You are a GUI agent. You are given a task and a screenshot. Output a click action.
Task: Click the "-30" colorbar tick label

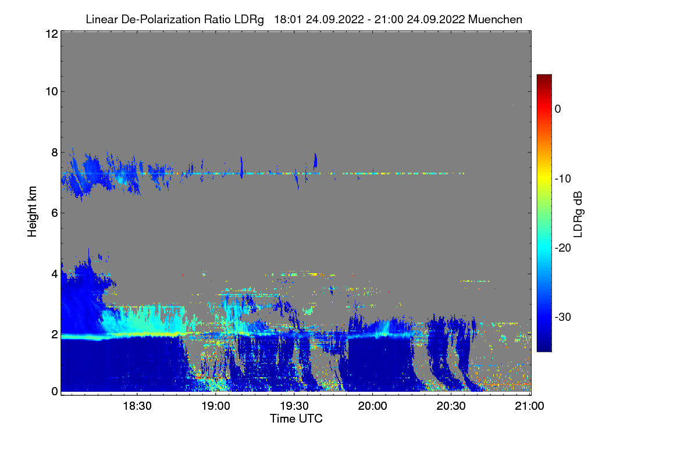[x=564, y=317]
